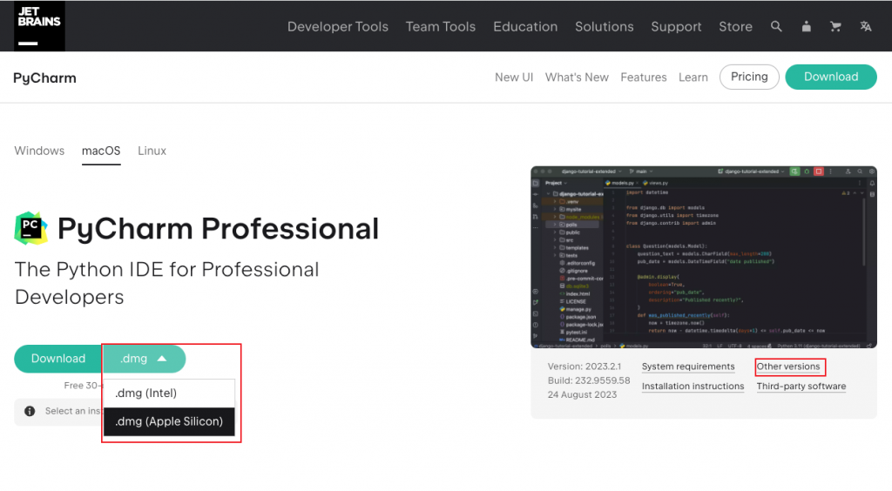The width and height of the screenshot is (892, 491).
Task: Open Developer Tools menu
Action: pos(337,27)
